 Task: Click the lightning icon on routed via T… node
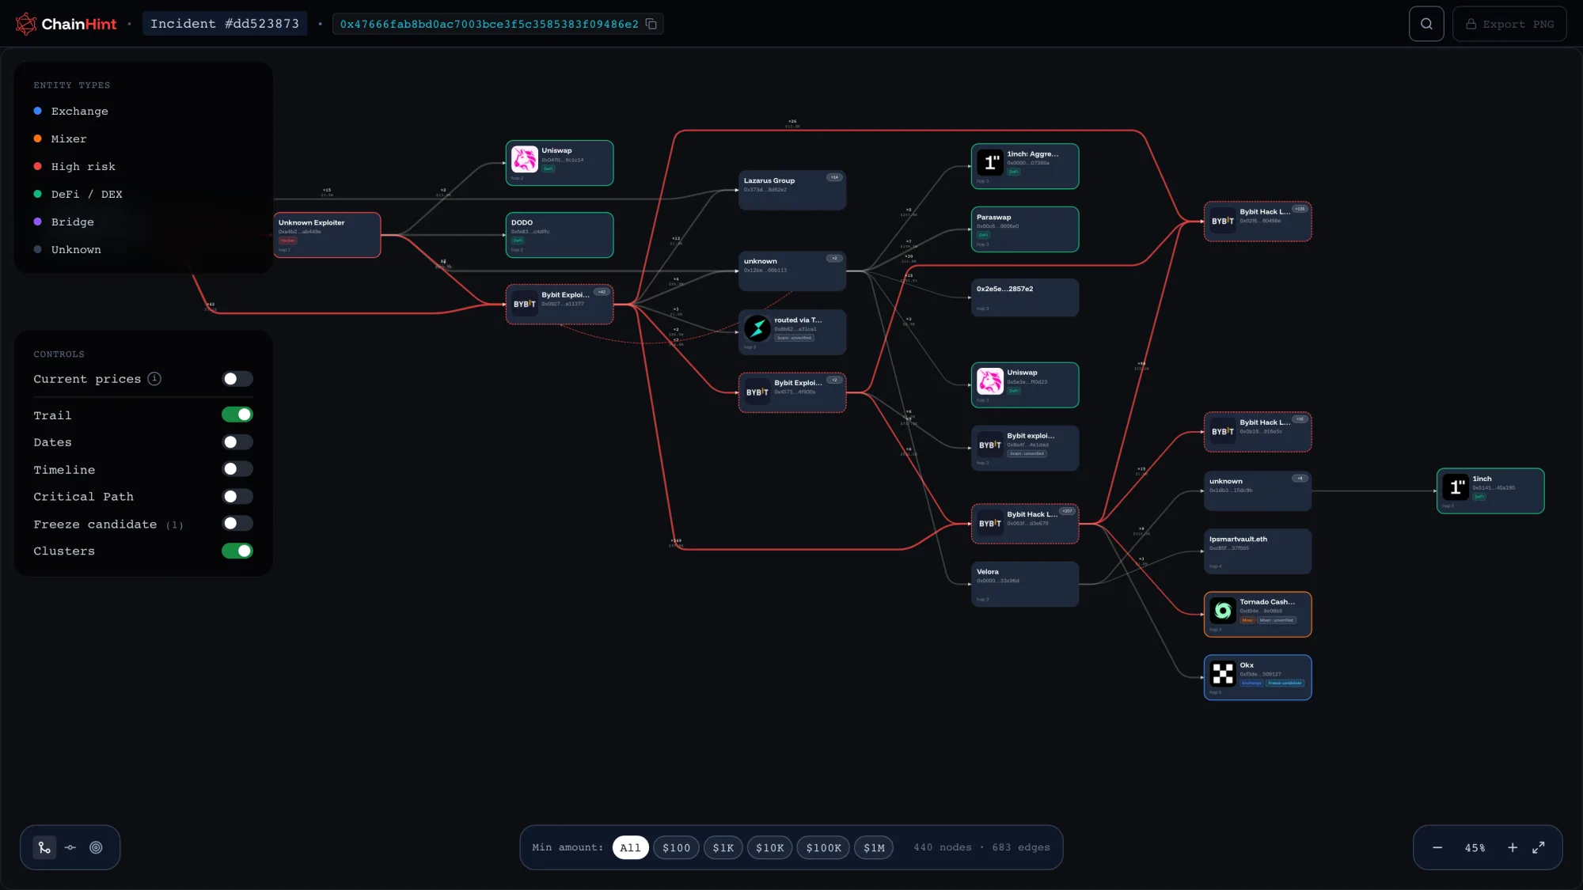pos(757,328)
